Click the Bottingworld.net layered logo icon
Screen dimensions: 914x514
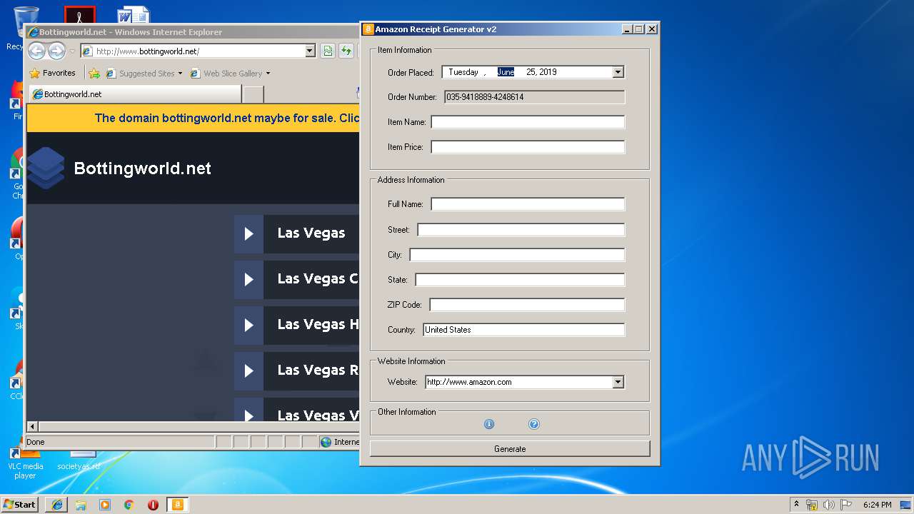(x=46, y=168)
